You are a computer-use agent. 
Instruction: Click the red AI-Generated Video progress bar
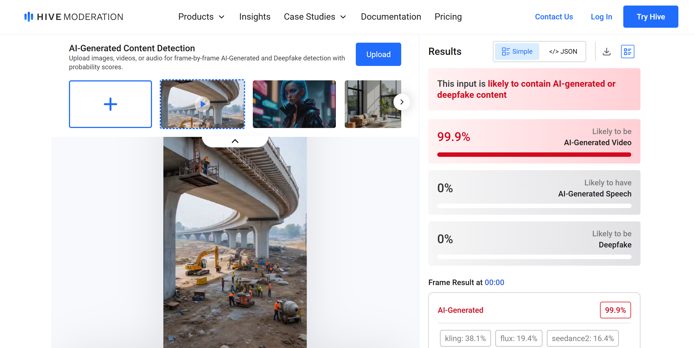pyautogui.click(x=534, y=155)
